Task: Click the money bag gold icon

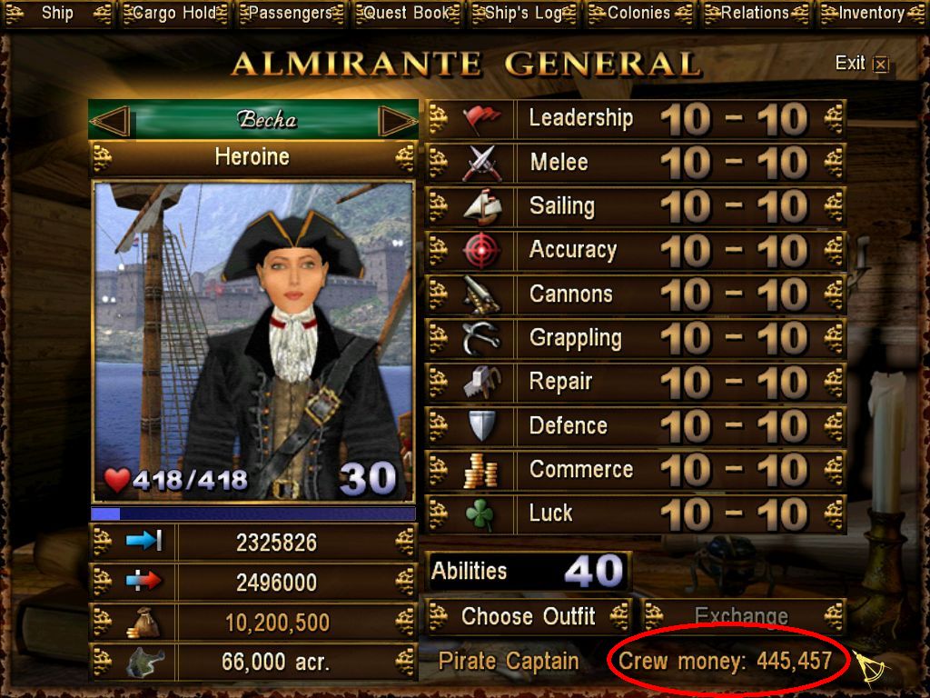Action: click(x=143, y=623)
